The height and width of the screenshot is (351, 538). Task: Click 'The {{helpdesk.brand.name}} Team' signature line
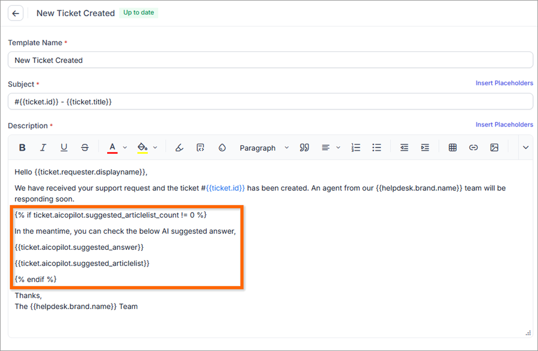point(76,307)
